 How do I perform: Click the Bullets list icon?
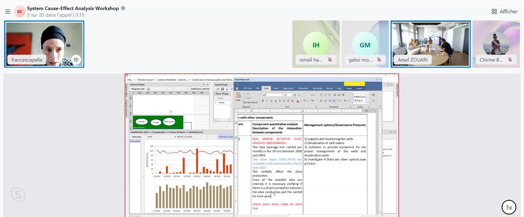click(x=321, y=95)
